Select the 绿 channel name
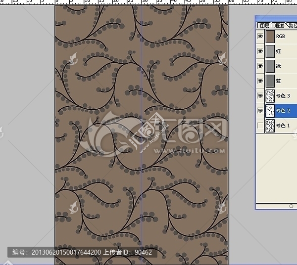297x265 pixels. click(278, 66)
